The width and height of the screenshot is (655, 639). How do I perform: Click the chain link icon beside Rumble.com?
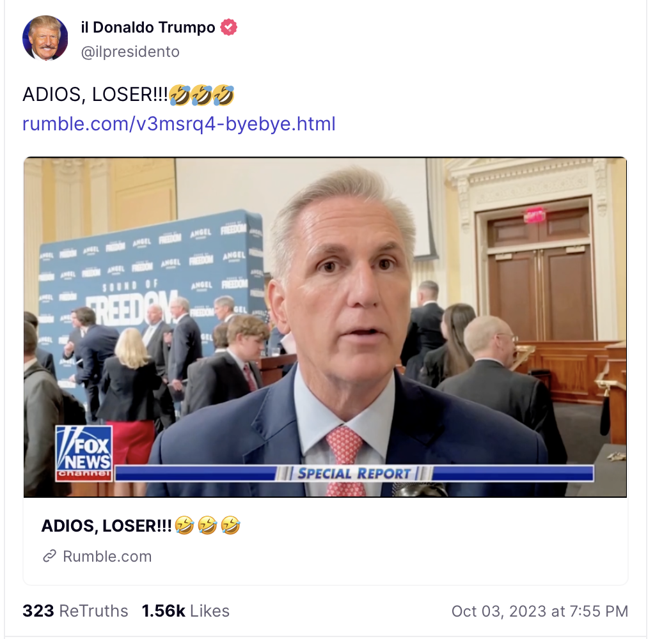(x=50, y=556)
